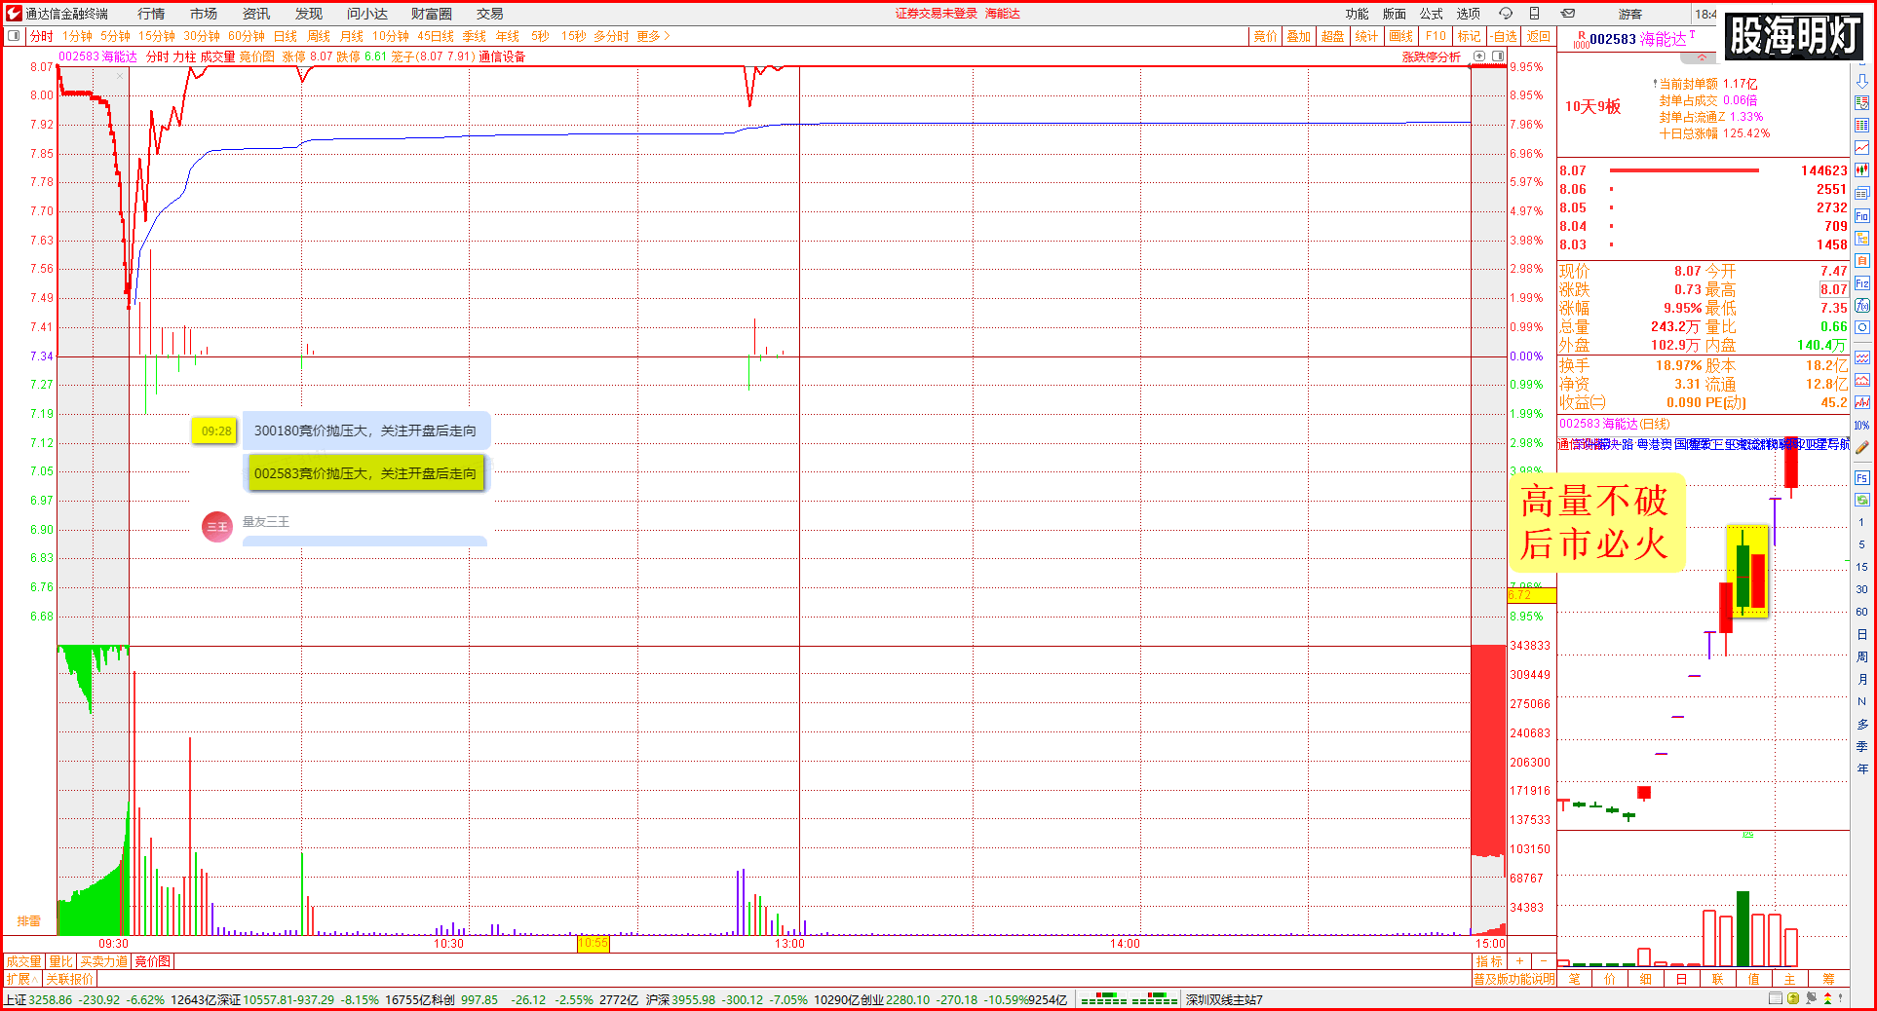
Task: Collapse the info panel with red up chevron
Action: pyautogui.click(x=1703, y=56)
